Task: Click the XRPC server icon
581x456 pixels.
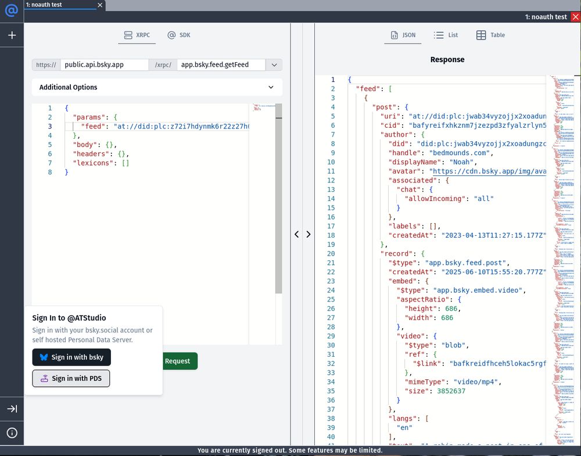Action: (x=128, y=35)
